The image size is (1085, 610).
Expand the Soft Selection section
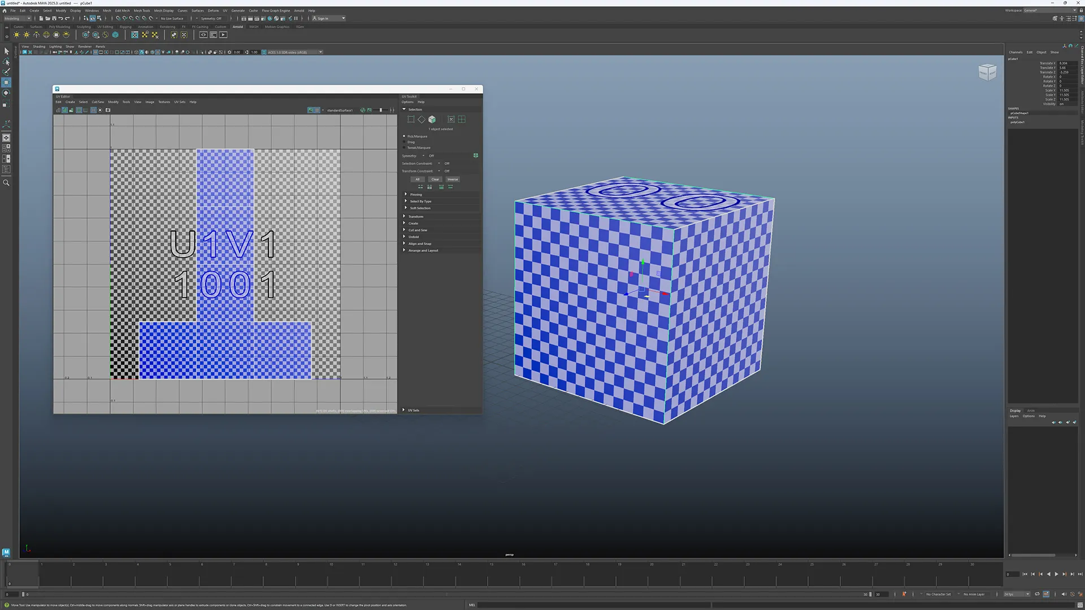(x=441, y=208)
